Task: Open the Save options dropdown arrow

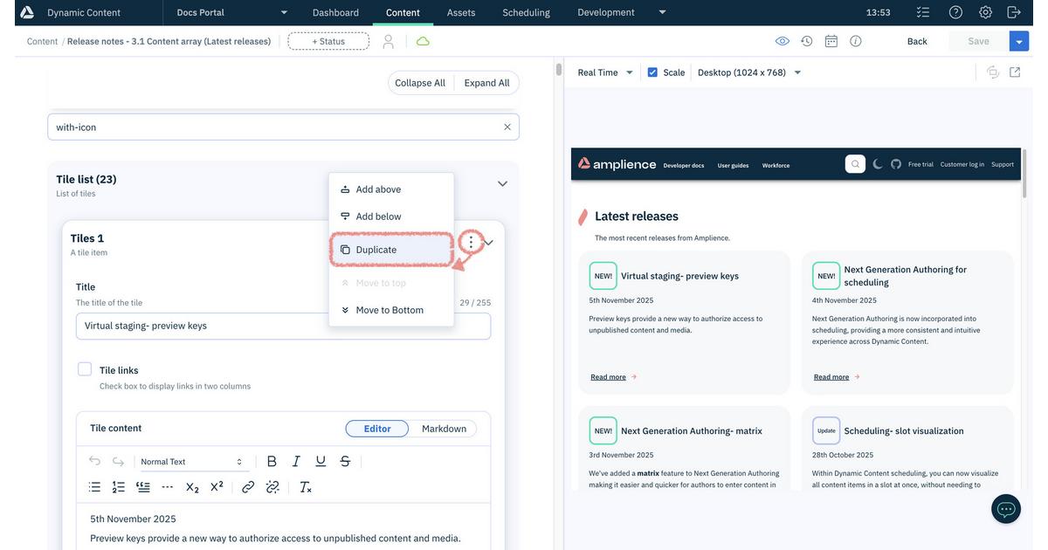Action: coord(1018,41)
